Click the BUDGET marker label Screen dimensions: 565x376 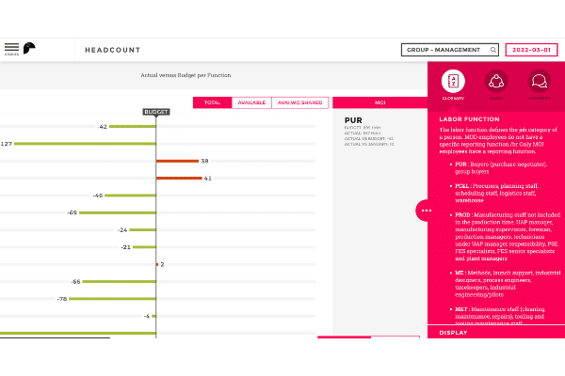click(156, 112)
